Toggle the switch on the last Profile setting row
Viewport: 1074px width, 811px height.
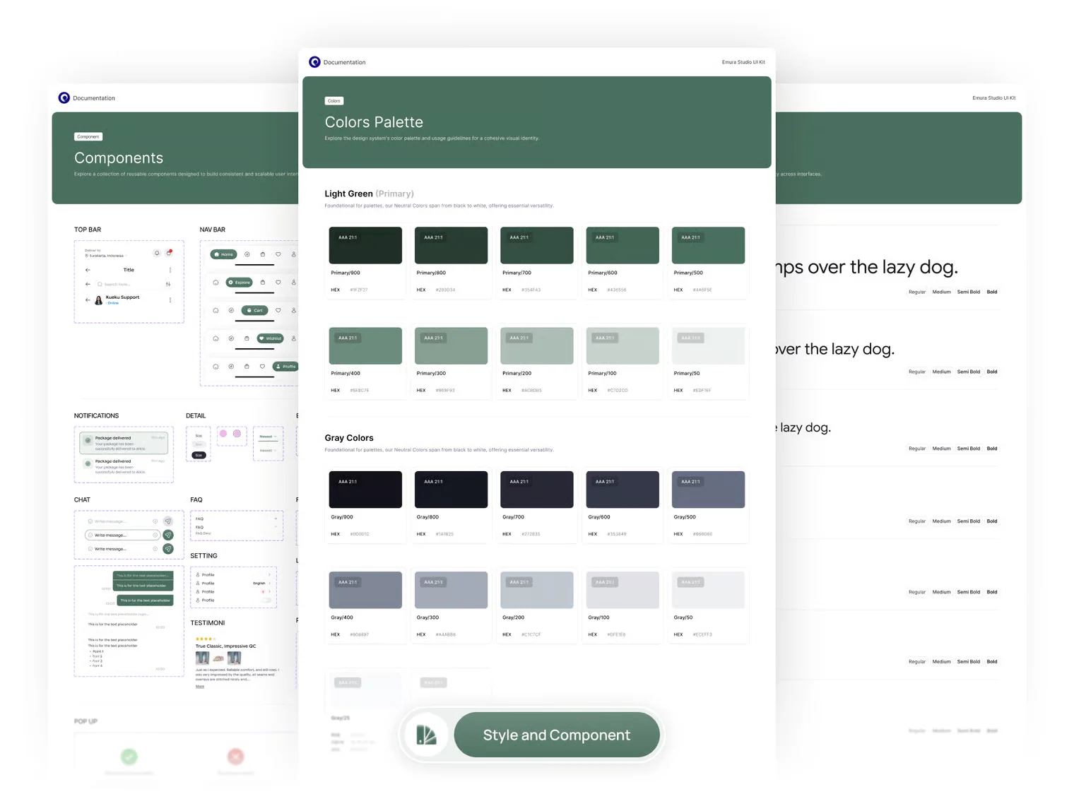268,600
